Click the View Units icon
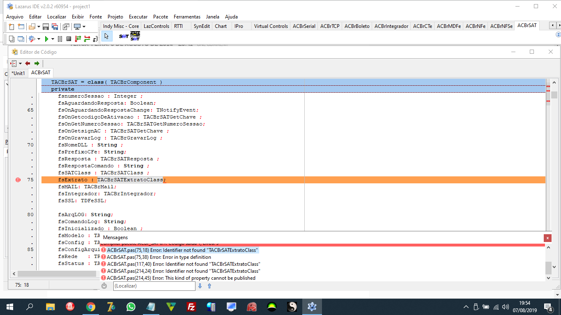This screenshot has width=561, height=315. [11, 39]
